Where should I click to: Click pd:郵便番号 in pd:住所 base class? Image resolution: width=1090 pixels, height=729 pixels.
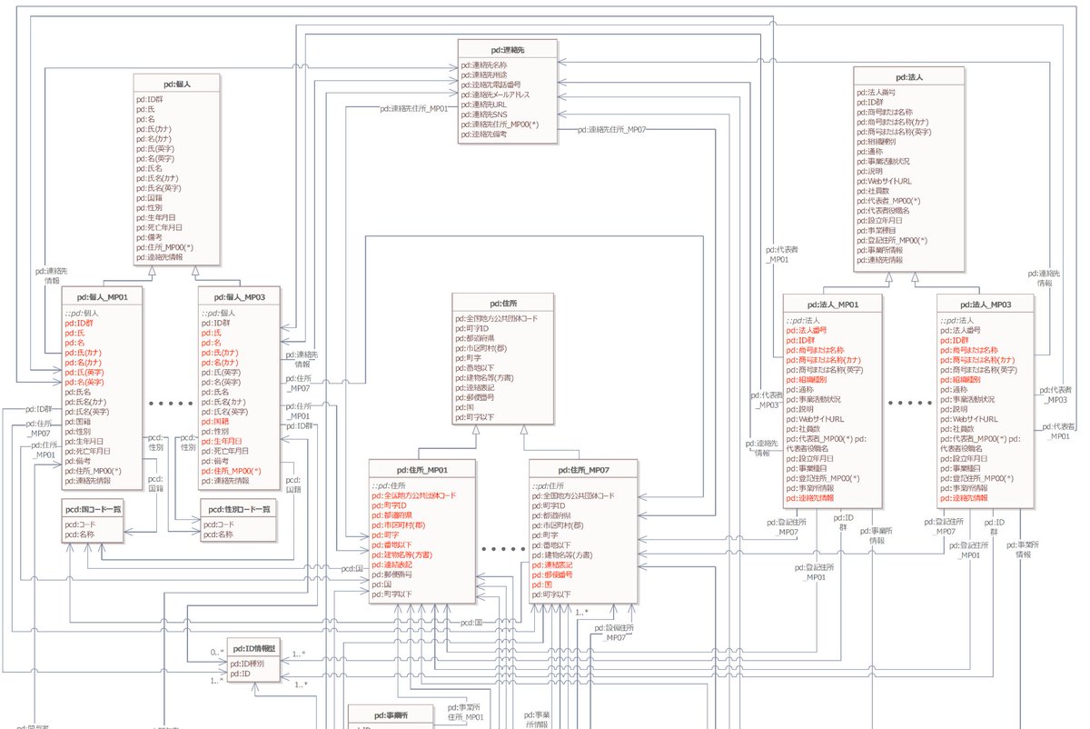[x=475, y=397]
